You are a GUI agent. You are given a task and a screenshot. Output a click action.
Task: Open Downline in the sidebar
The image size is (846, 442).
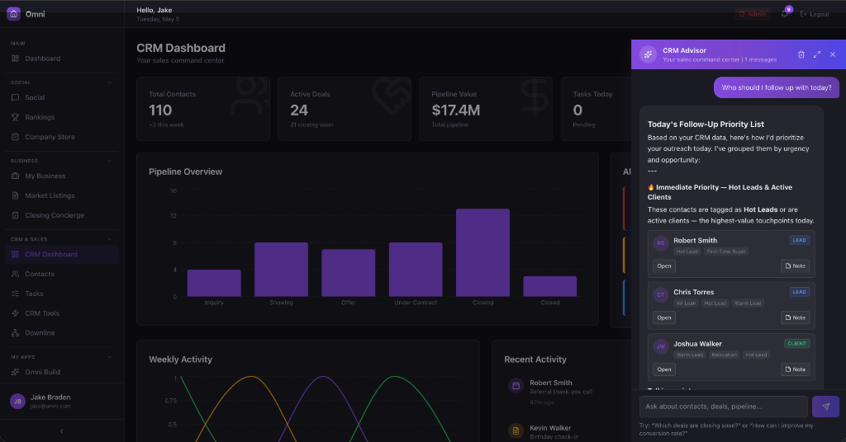tap(61, 332)
